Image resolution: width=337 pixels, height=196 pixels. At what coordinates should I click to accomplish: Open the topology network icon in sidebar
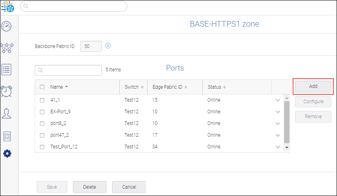coord(6,48)
